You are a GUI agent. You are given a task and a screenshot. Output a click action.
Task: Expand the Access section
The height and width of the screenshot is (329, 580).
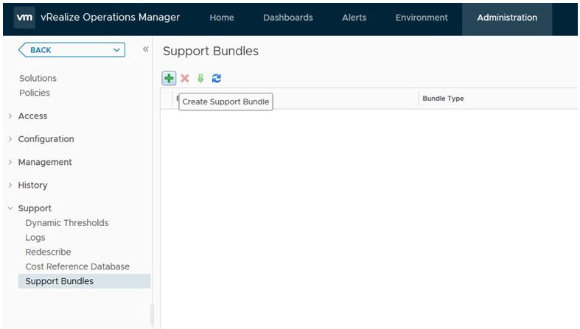point(32,116)
